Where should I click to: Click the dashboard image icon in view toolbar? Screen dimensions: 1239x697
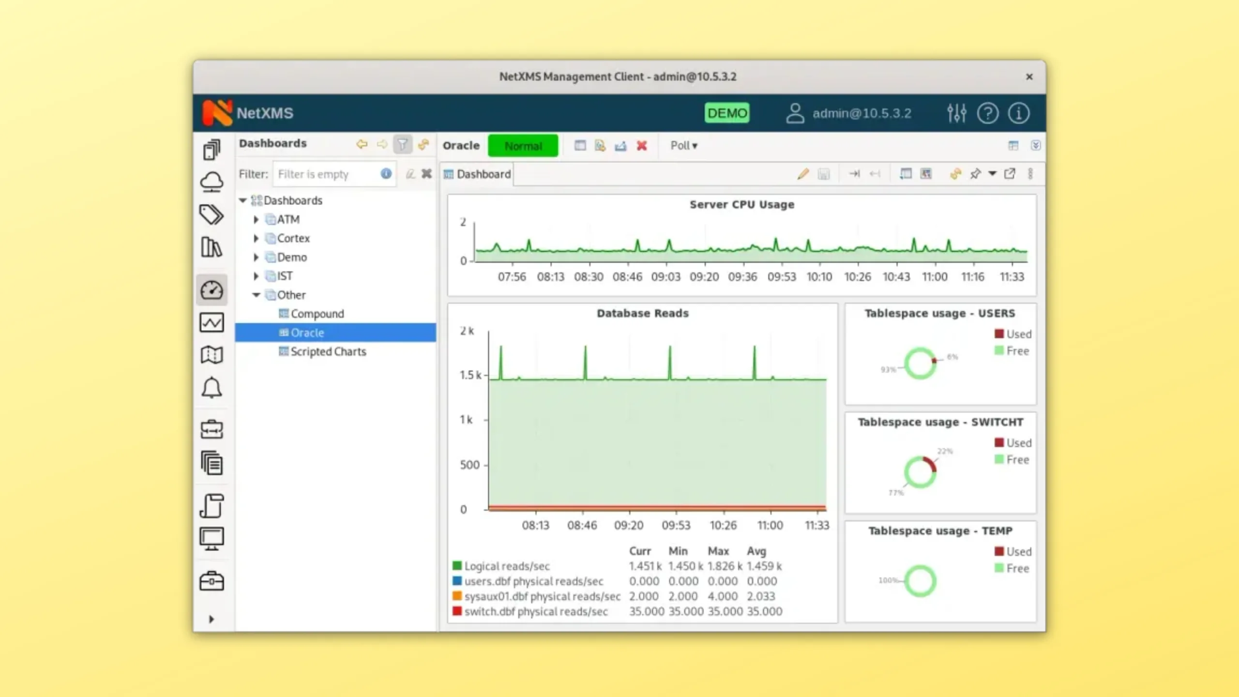click(x=926, y=174)
